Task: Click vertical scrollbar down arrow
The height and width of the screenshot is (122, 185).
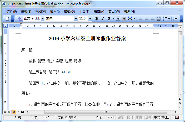Action: pyautogui.click(x=180, y=94)
